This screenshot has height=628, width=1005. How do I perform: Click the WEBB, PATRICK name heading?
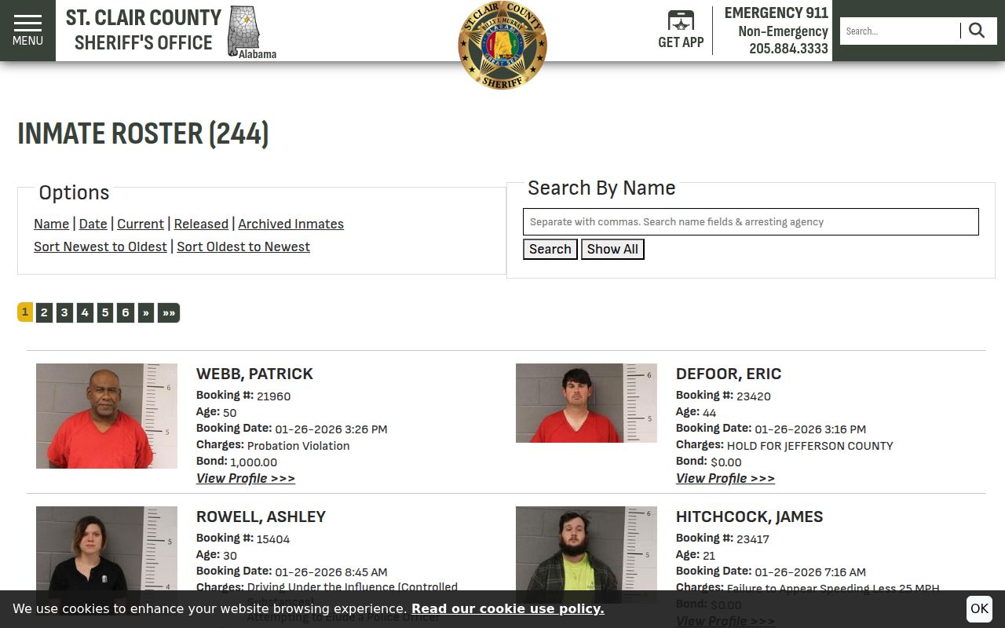point(254,374)
